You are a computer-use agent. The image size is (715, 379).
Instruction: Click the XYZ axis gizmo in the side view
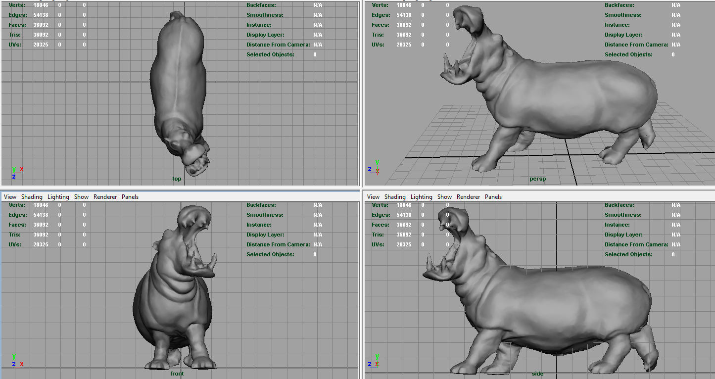pos(374,361)
